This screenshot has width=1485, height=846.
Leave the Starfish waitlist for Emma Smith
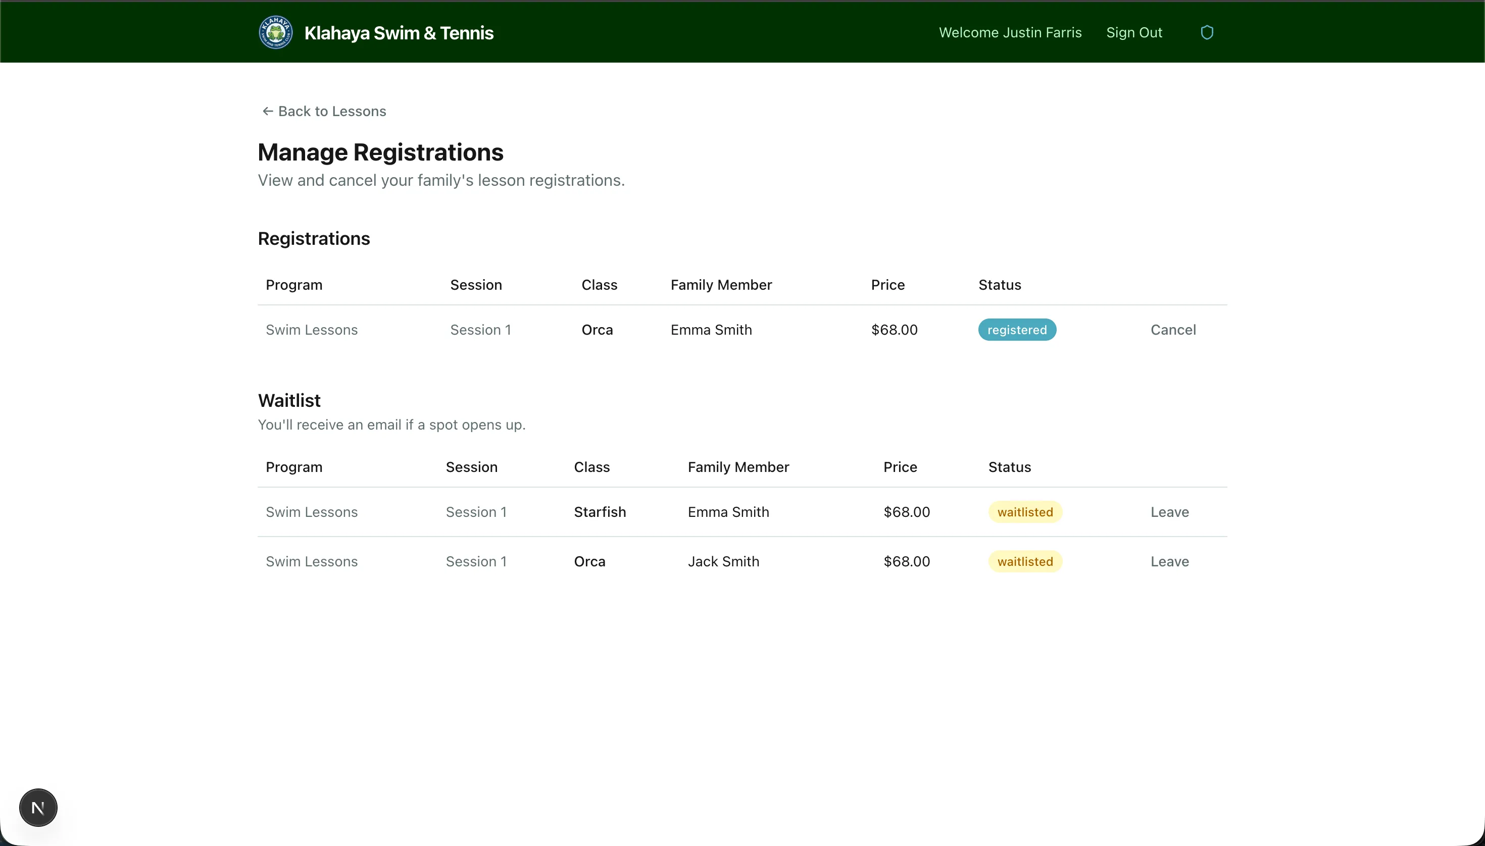coord(1169,511)
